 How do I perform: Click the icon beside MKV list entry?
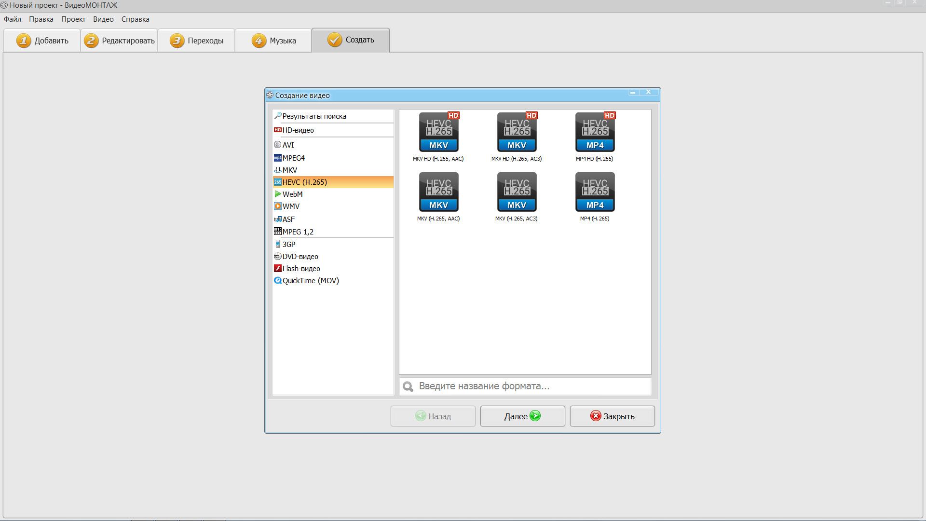pos(278,170)
